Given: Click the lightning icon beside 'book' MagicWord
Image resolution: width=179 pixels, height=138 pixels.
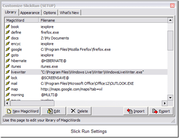Looking at the screenshot, I should (8, 27).
